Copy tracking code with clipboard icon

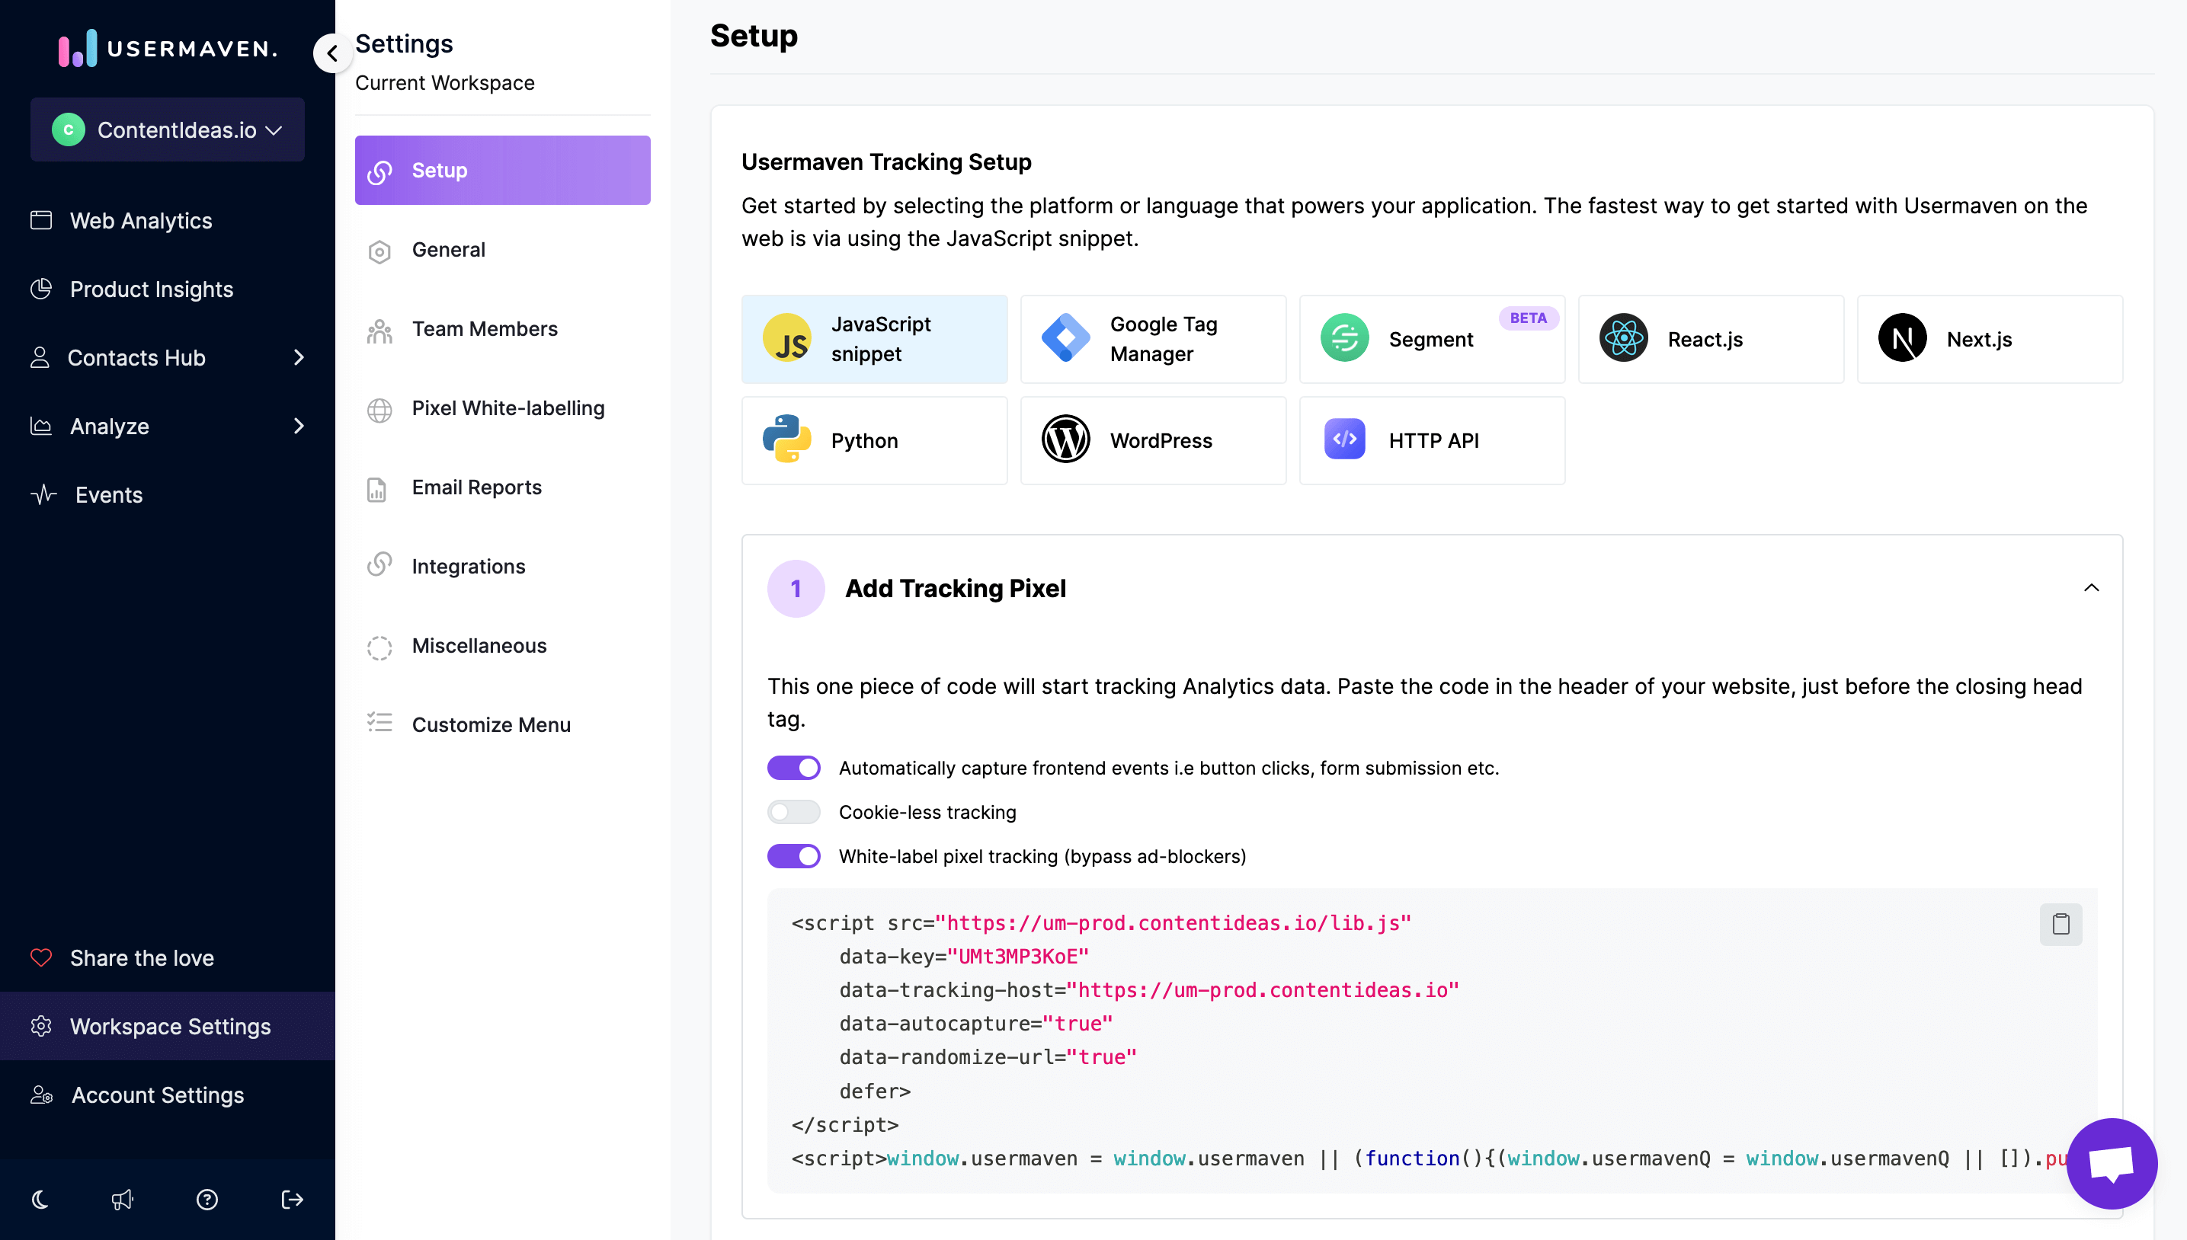pos(2060,924)
